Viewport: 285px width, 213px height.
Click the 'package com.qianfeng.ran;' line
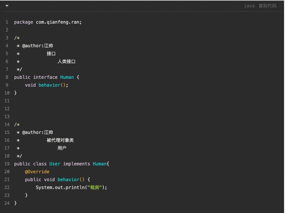point(48,22)
